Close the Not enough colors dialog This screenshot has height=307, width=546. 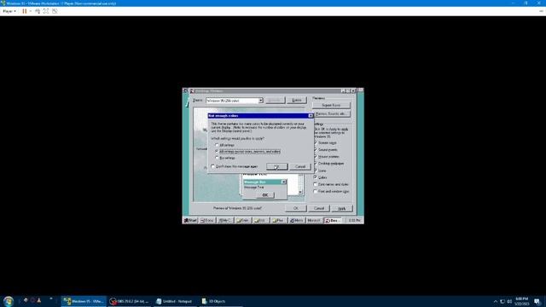click(x=311, y=116)
